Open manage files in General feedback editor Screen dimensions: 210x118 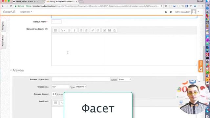pyautogui.click(x=115, y=30)
